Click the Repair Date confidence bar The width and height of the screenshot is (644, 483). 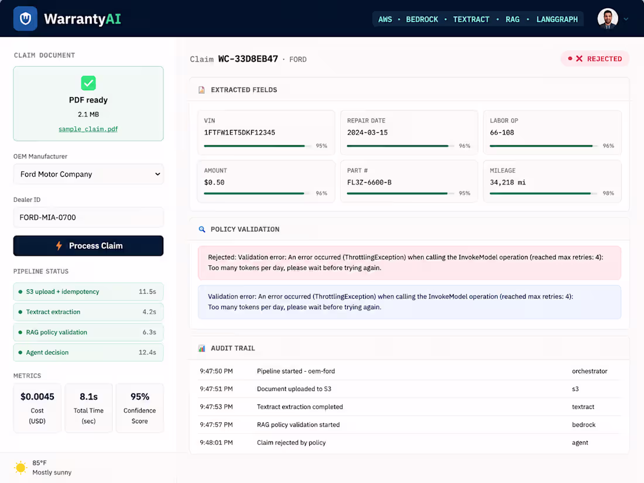click(400, 146)
